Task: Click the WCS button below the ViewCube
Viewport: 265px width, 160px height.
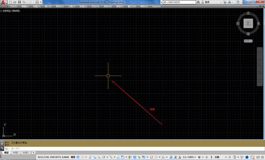Action: [x=248, y=41]
